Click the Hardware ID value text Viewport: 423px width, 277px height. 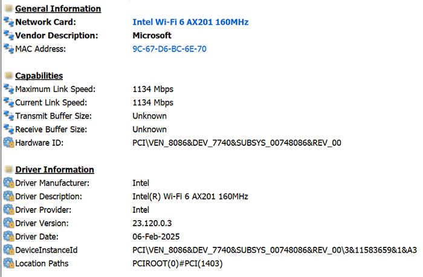[237, 143]
